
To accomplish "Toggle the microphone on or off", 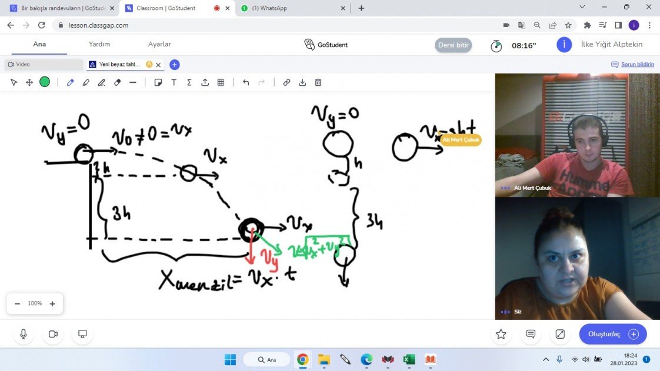I will 24,334.
